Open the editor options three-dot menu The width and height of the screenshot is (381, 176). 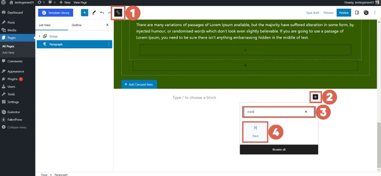tap(374, 13)
